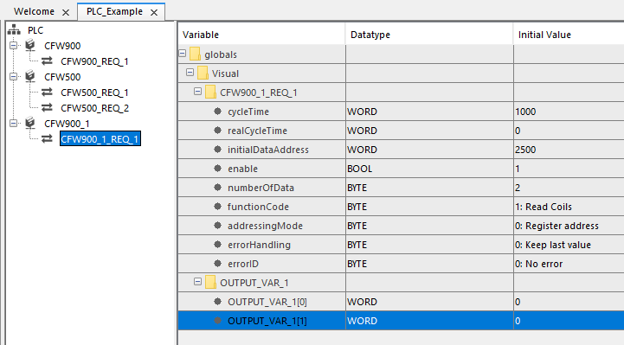This screenshot has width=624, height=345.
Task: Click the functionCode variable bullet icon
Action: coord(218,207)
